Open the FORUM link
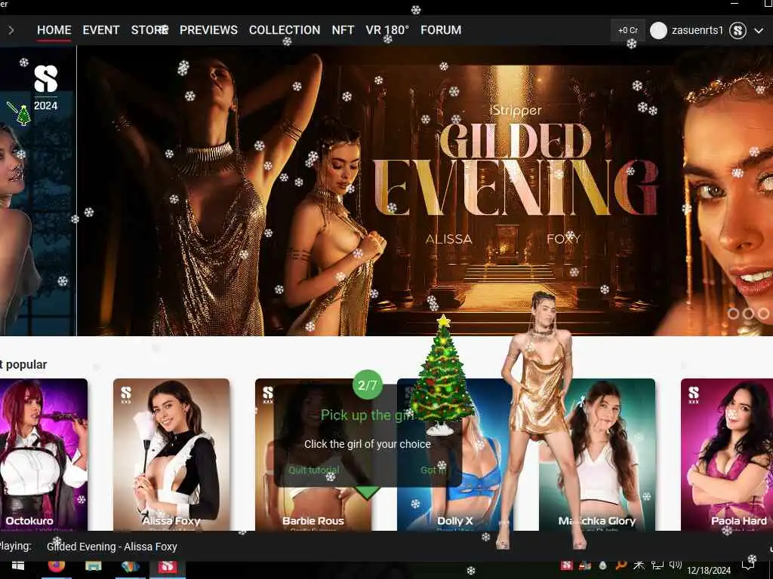773x579 pixels. [x=441, y=30]
